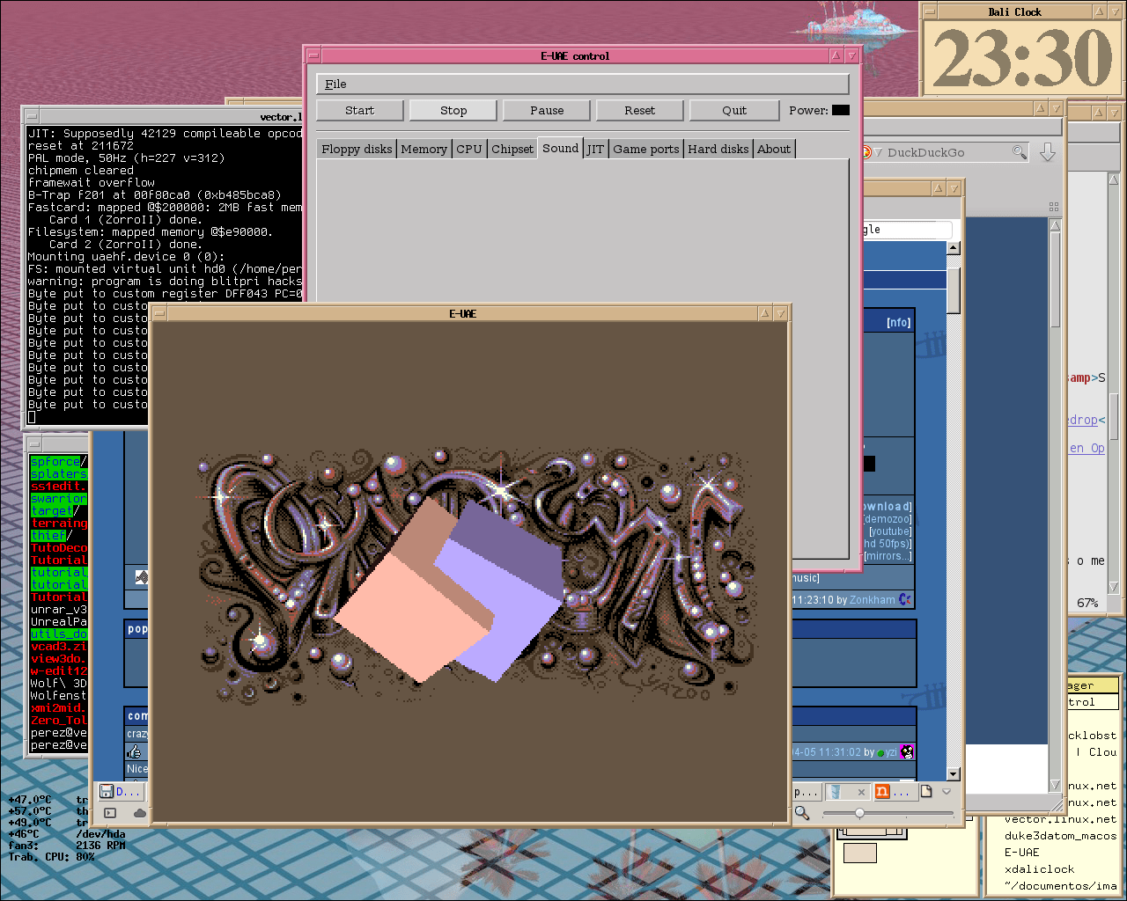Click the scroll-up arrow of the demo page scrollbar

953,248
